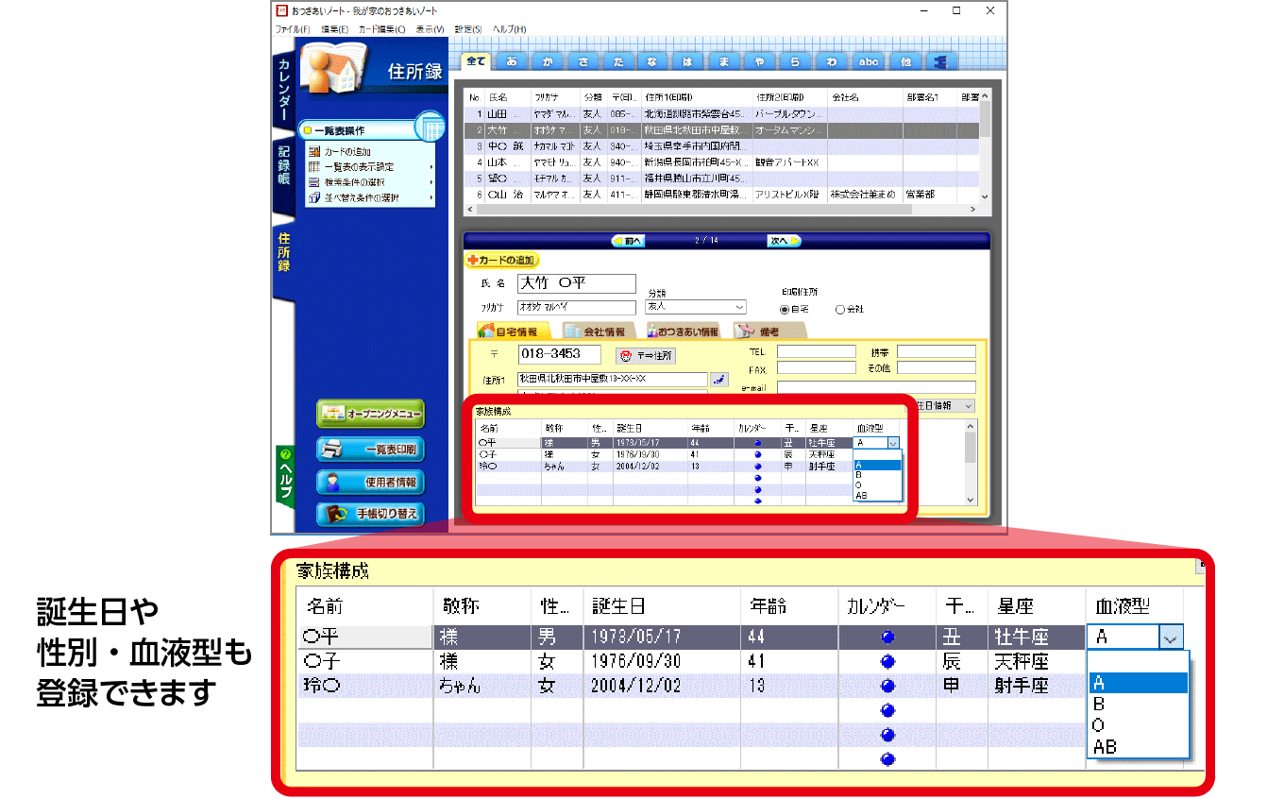1284x799 pixels.
Task: Open the オープニングメニュー button
Action: point(370,414)
